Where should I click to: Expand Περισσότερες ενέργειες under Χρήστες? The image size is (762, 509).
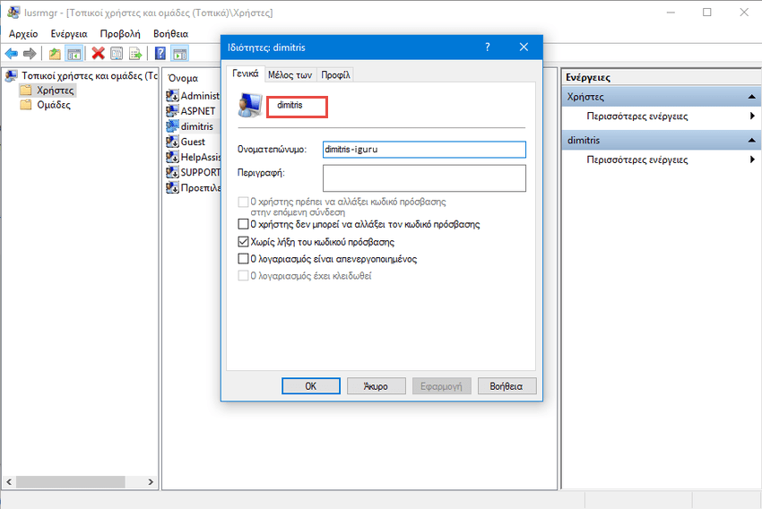752,116
